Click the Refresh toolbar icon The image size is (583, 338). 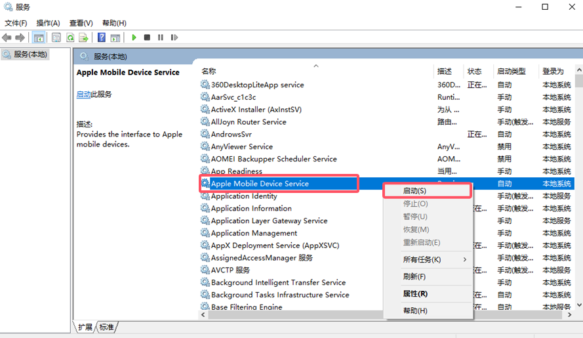coord(70,37)
